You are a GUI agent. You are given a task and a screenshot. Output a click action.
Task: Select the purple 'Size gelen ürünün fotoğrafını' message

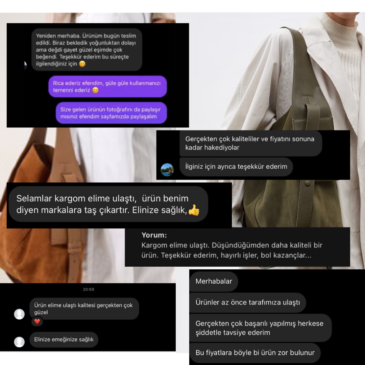pyautogui.click(x=111, y=113)
